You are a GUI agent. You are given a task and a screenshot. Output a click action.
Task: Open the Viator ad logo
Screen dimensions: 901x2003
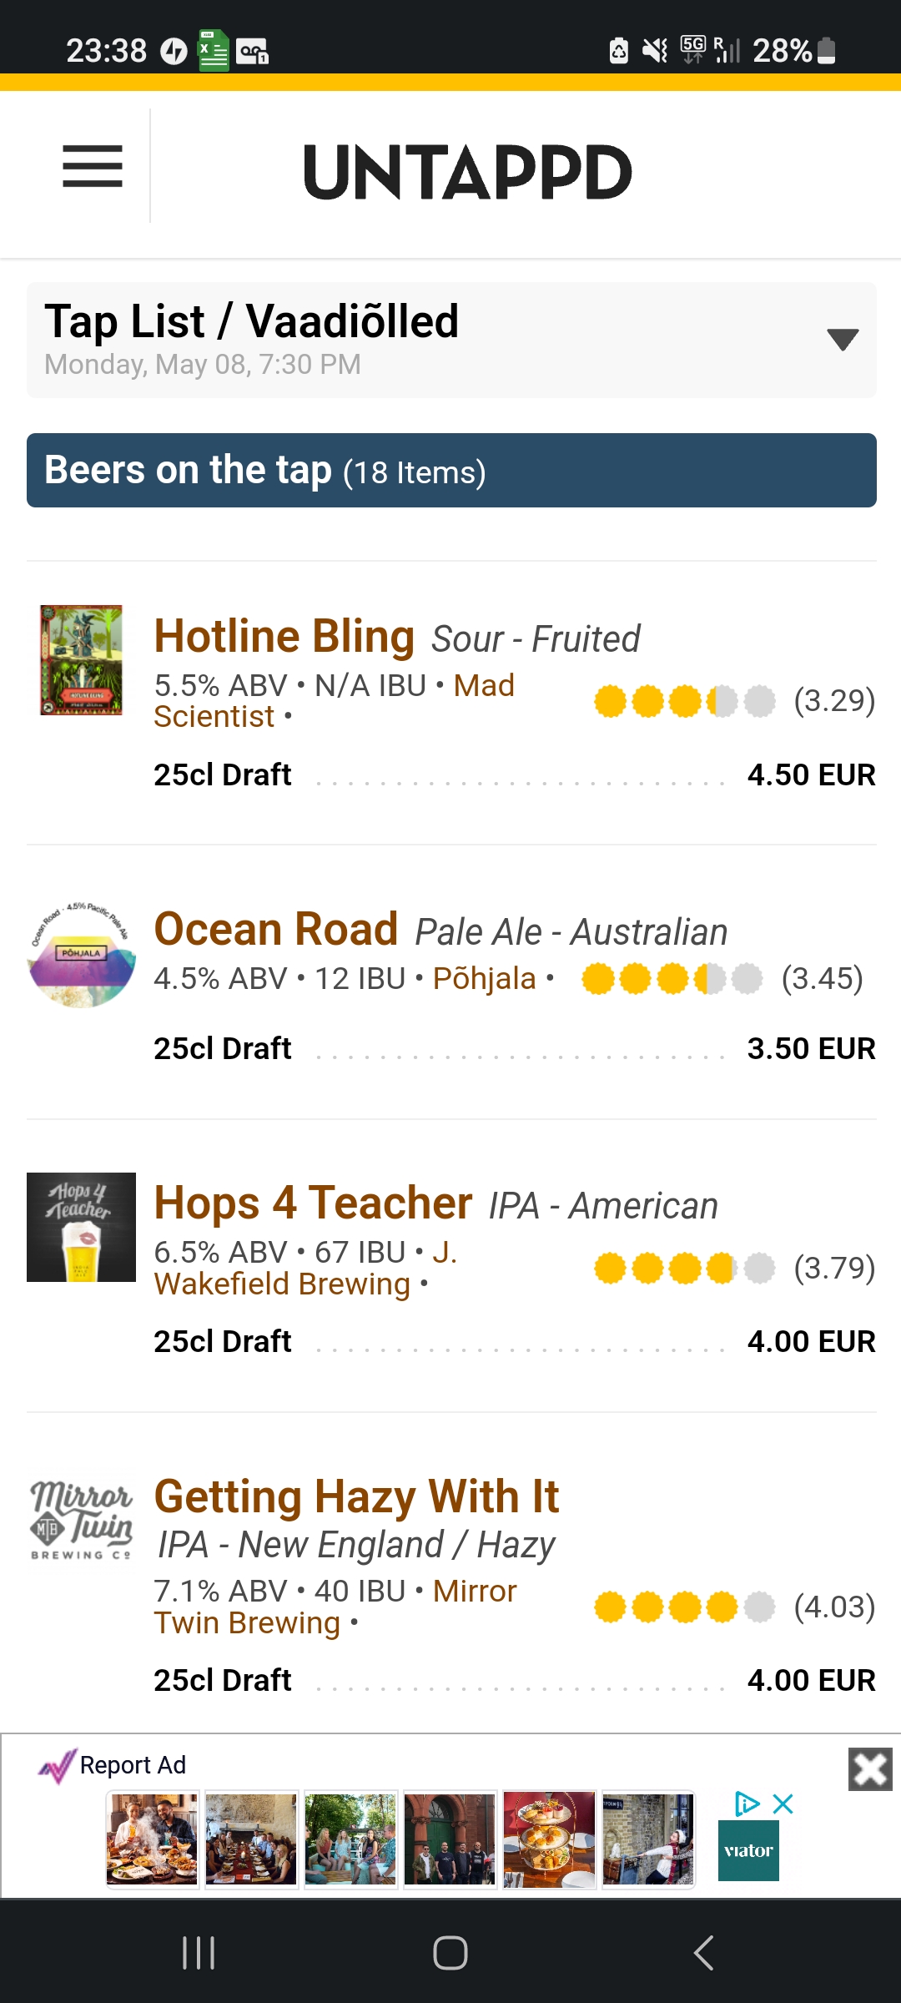coord(748,1850)
